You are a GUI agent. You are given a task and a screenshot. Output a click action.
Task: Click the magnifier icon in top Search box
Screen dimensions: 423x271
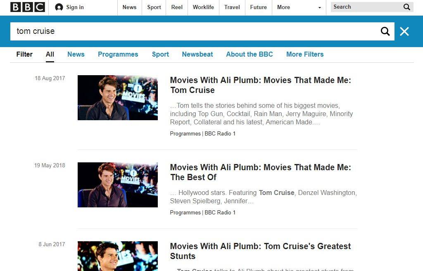point(406,7)
